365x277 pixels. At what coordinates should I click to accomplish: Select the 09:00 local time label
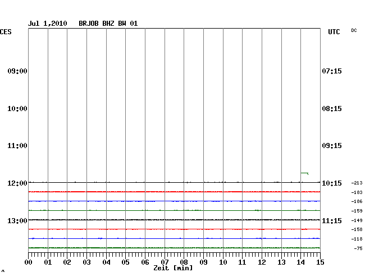coord(17,71)
